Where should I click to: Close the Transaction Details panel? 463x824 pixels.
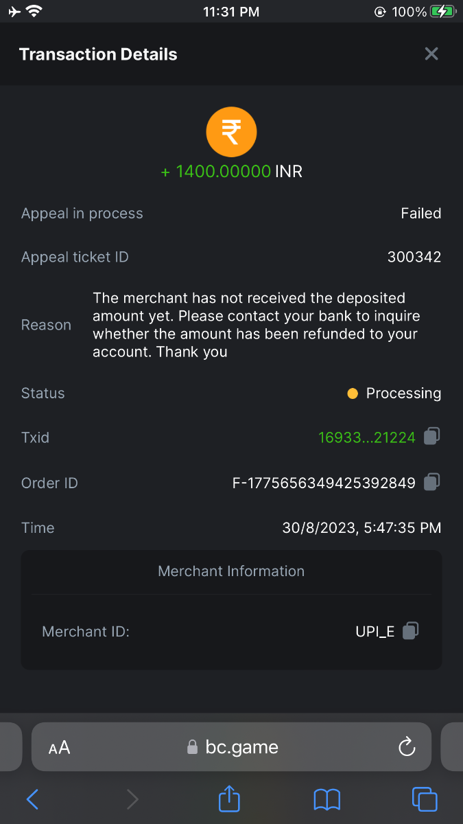coord(431,54)
